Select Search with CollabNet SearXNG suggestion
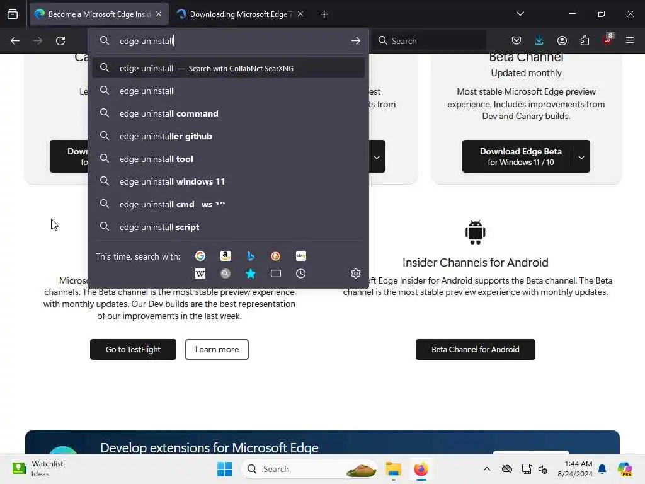The image size is (645, 484). point(228,68)
